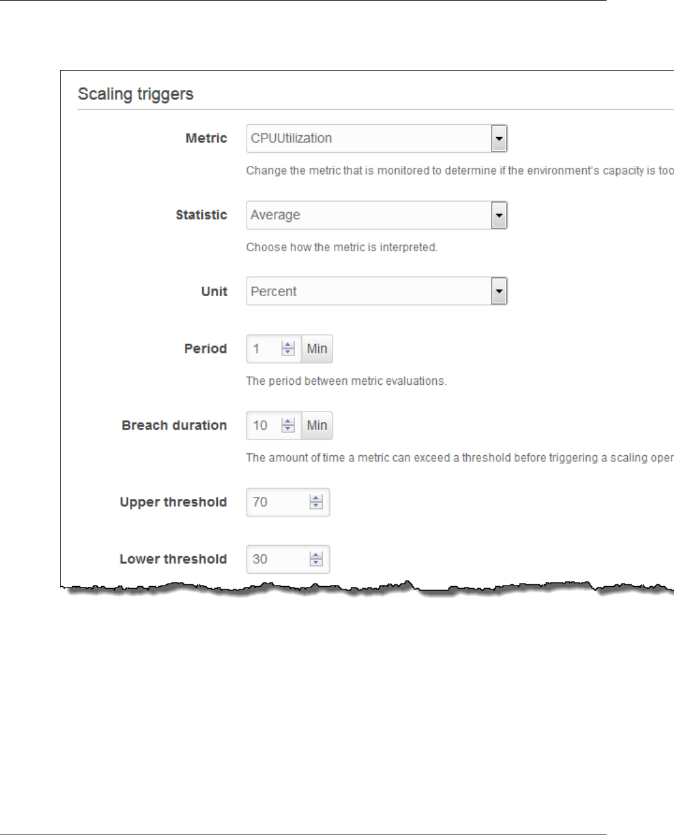Click the Upper threshold field showing 70
This screenshot has height=835, width=674.
[288, 502]
